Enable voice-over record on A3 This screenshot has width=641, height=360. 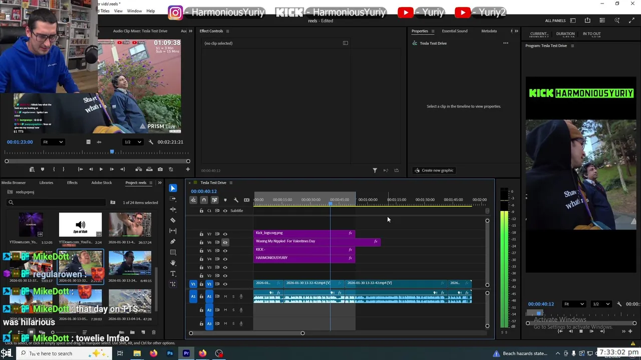241,323
